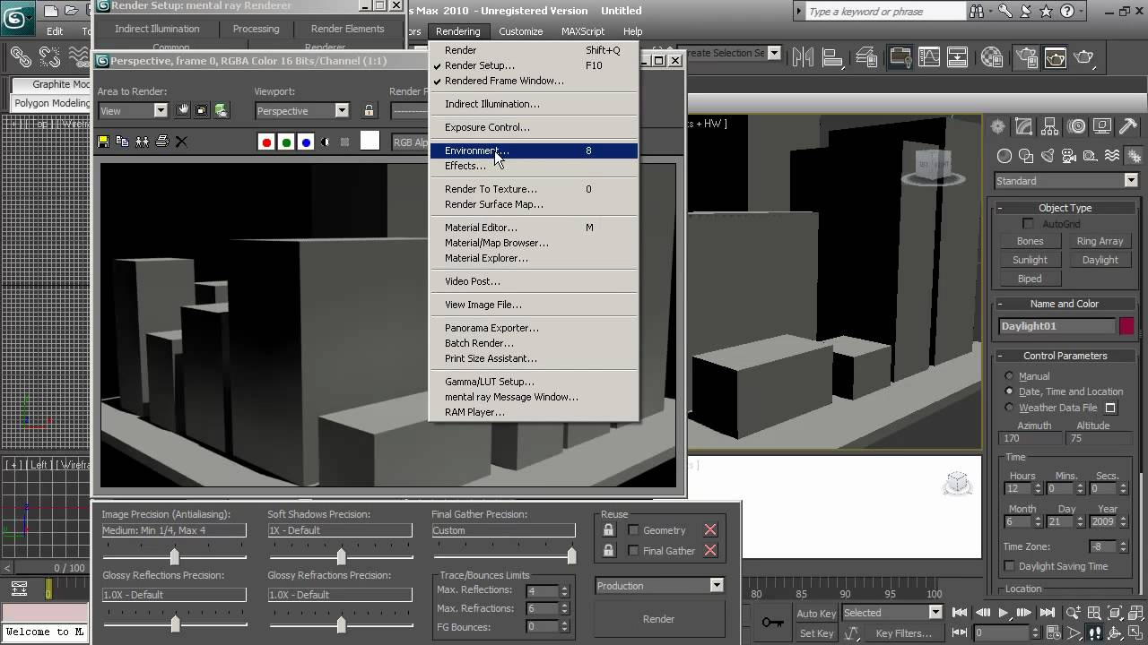Image resolution: width=1148 pixels, height=645 pixels.
Task: Collapse the Name and Color rollout
Action: (1065, 304)
